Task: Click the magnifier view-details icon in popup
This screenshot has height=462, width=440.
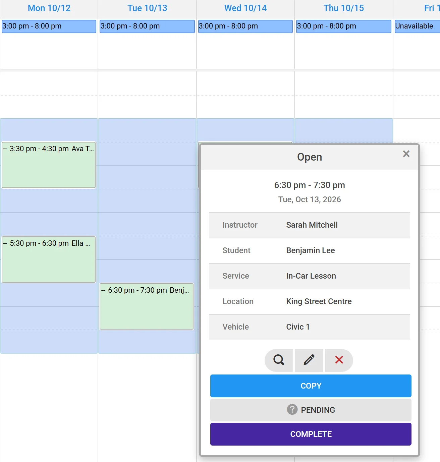Action: (279, 360)
